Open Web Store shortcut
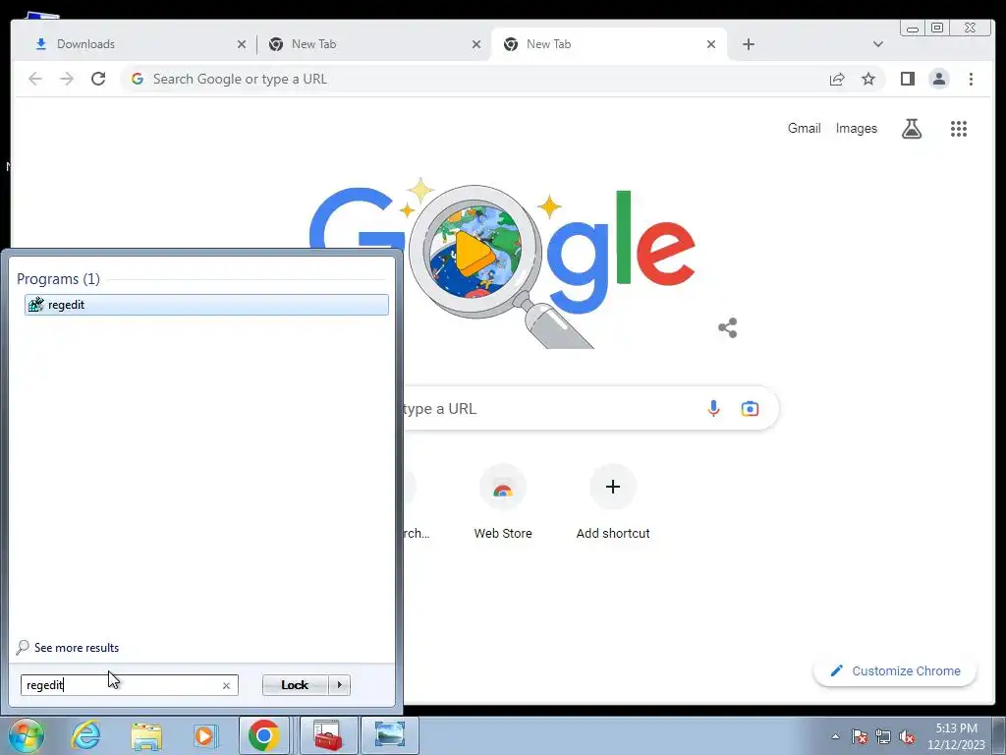The image size is (1006, 755). pyautogui.click(x=503, y=504)
